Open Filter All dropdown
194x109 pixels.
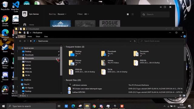86,14
